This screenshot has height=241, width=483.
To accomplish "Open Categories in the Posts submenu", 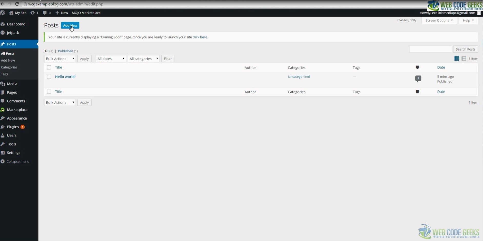I will (x=9, y=67).
